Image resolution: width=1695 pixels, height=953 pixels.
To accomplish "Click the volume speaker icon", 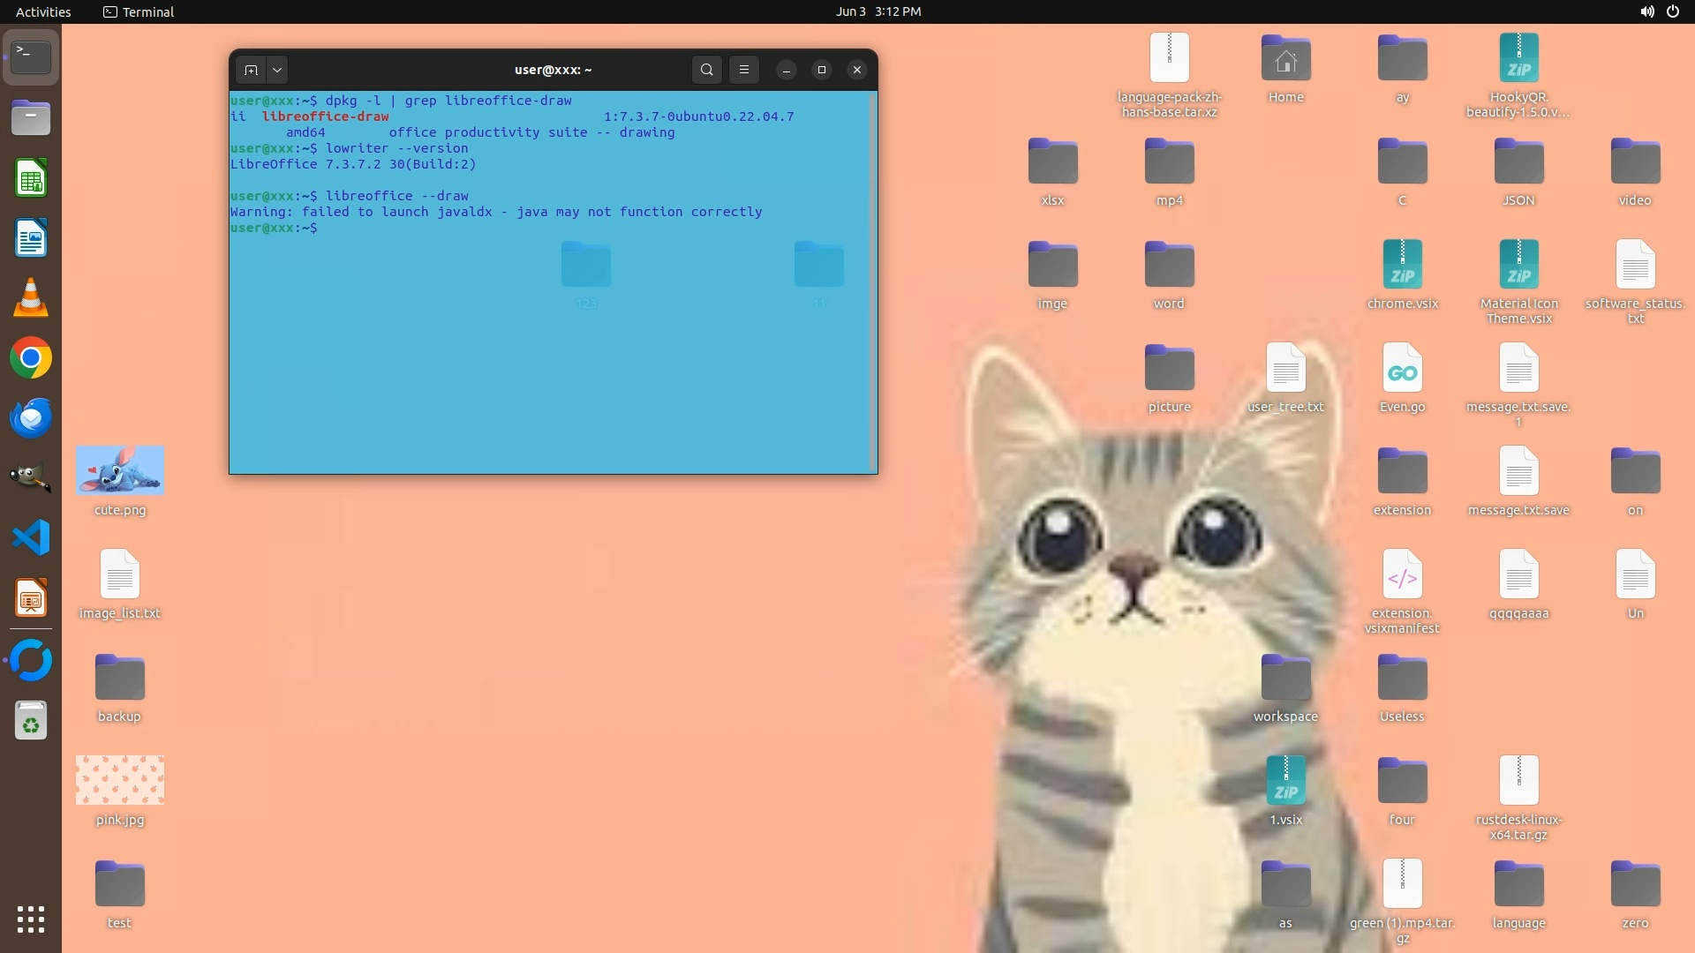I will pos(1646,11).
